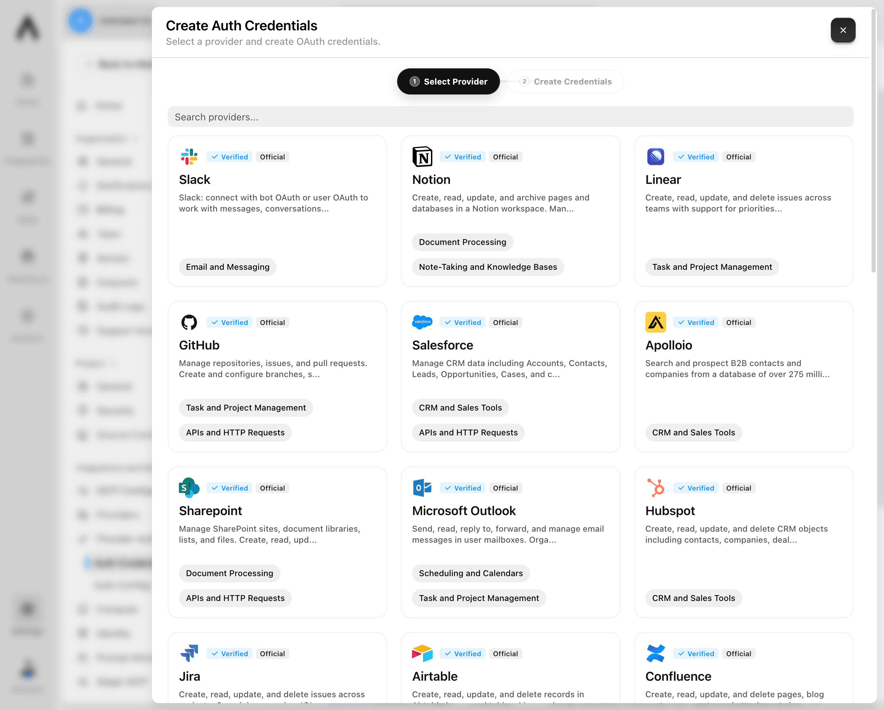Click the Confluence logo icon
Viewport: 884px width, 710px height.
(x=655, y=653)
